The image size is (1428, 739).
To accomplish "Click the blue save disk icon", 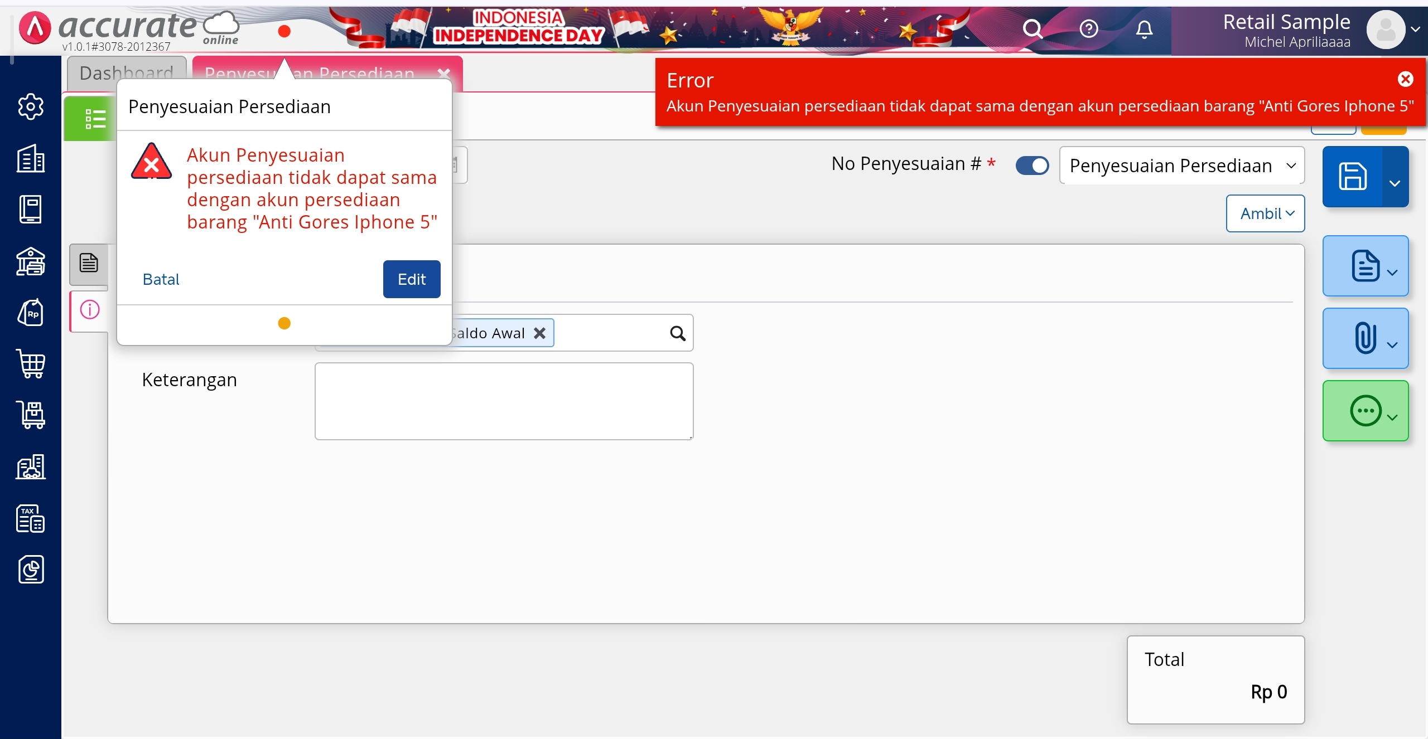I will [1353, 177].
